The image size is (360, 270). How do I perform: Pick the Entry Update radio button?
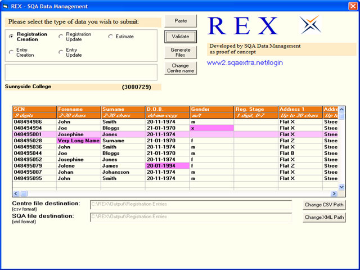(61, 52)
